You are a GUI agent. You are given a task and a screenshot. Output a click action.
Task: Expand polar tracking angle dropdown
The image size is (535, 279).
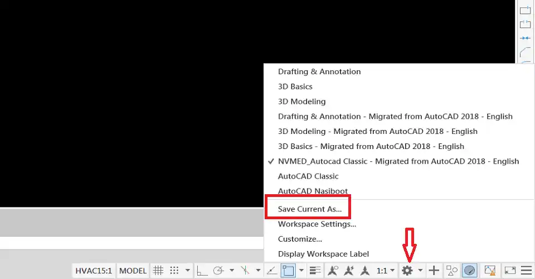[x=232, y=271]
